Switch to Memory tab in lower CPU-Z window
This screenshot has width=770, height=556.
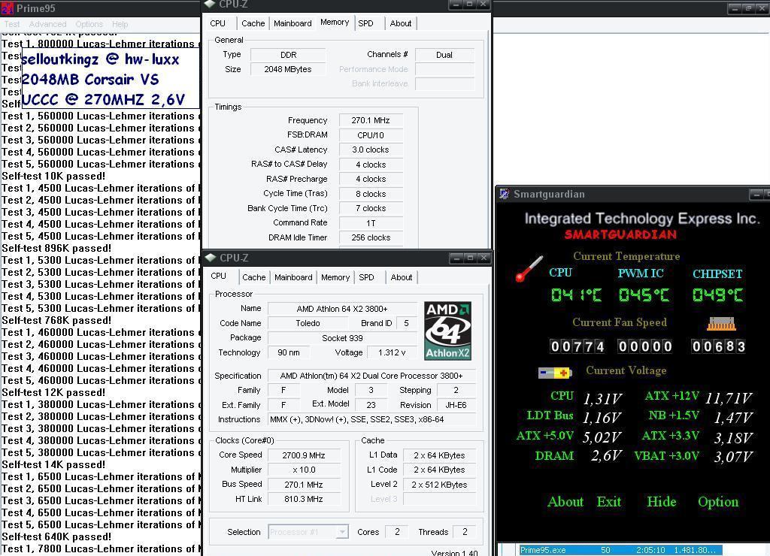click(x=335, y=277)
